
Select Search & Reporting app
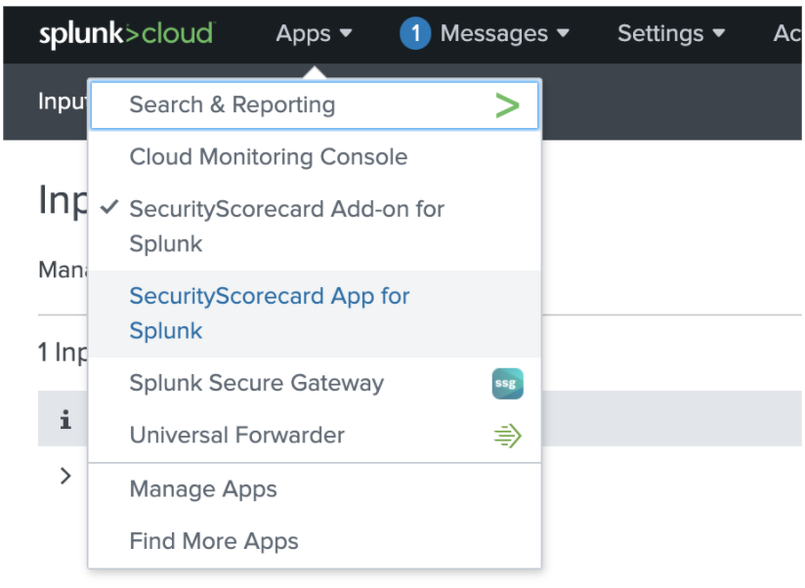click(x=315, y=105)
